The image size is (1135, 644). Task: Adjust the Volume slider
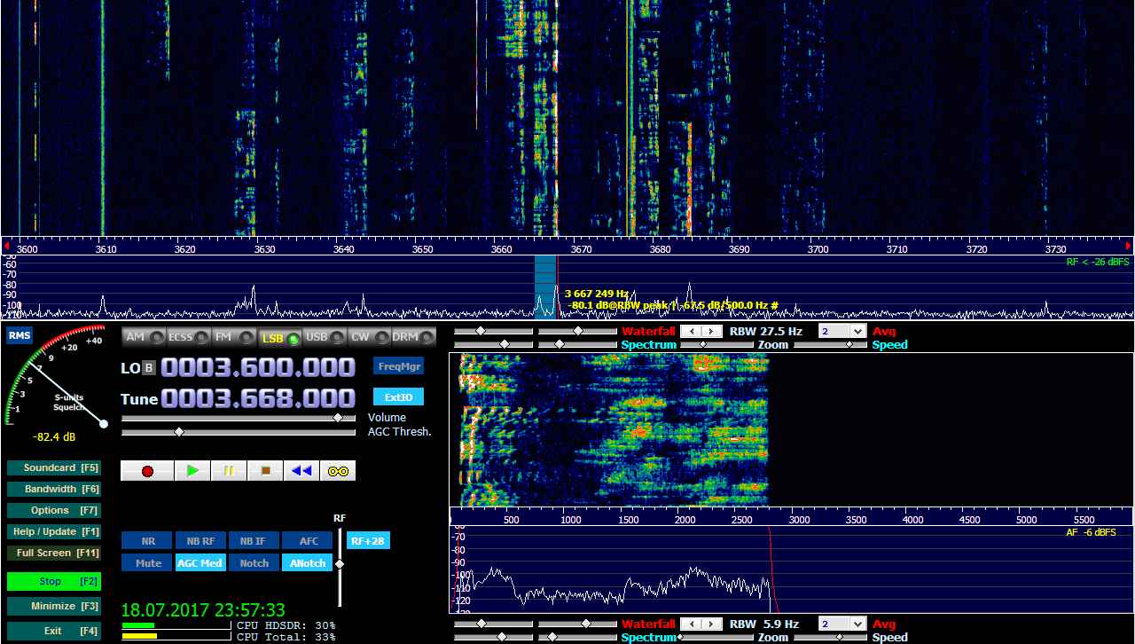click(x=239, y=418)
